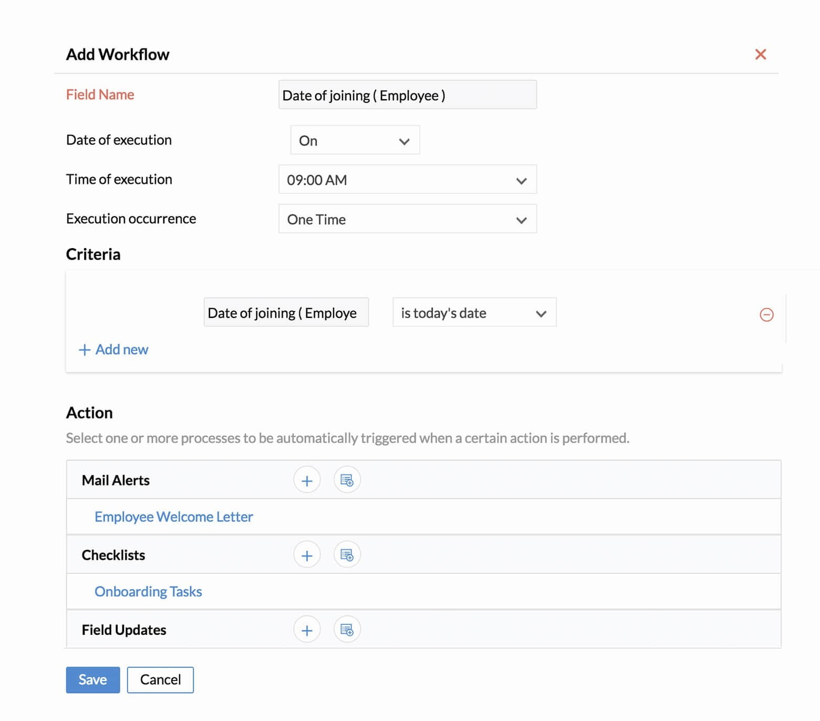Viewport: 820px width, 721px height.
Task: Open Execution occurrence One Time dropdown
Action: click(x=407, y=219)
